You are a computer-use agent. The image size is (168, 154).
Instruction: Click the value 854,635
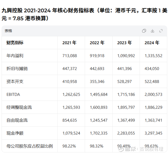tap(70, 120)
